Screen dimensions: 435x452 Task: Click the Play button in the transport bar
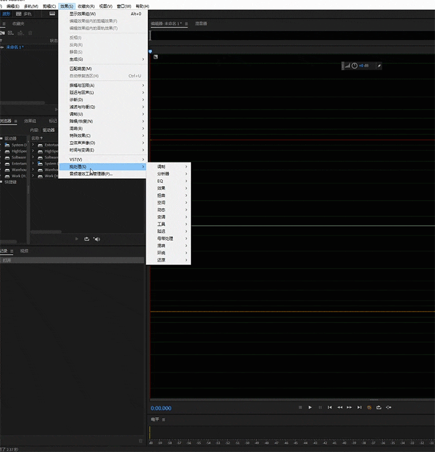pos(310,407)
